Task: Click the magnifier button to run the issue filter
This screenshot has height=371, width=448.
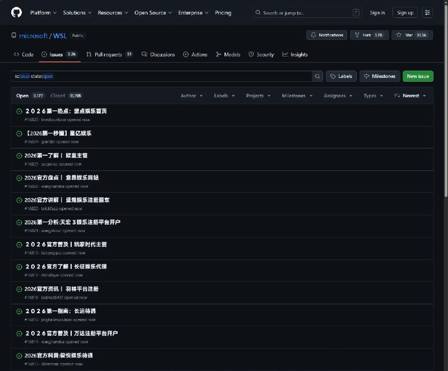Action: tap(317, 76)
